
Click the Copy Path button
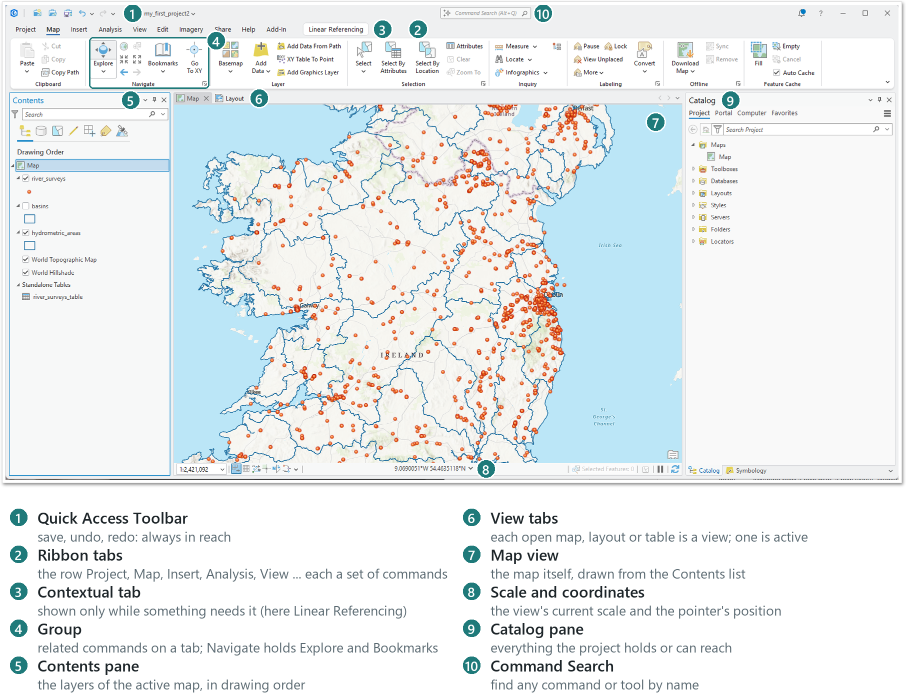[60, 72]
